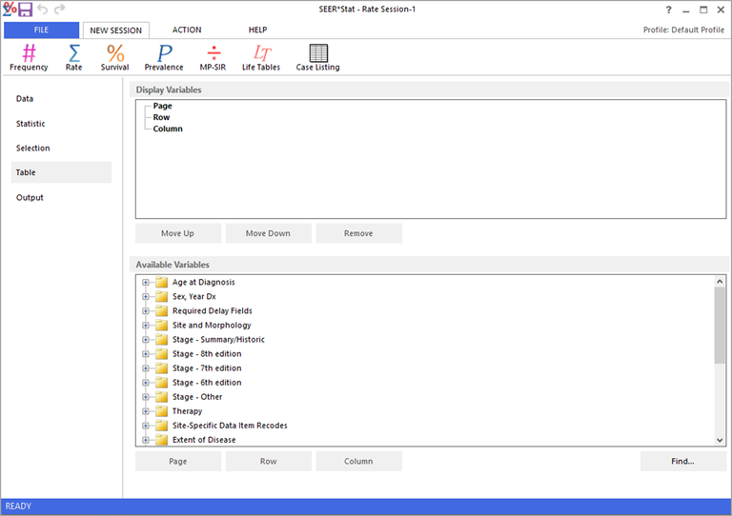Click the Find... button
The width and height of the screenshot is (732, 516).
682,462
